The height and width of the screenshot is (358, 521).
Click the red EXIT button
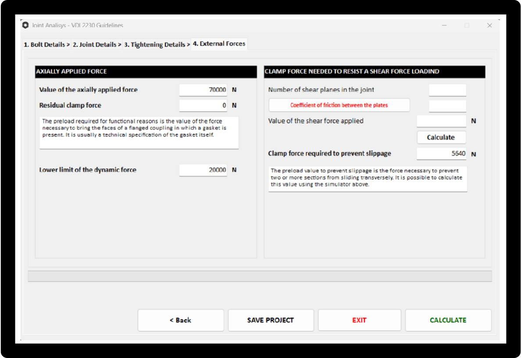click(x=360, y=320)
